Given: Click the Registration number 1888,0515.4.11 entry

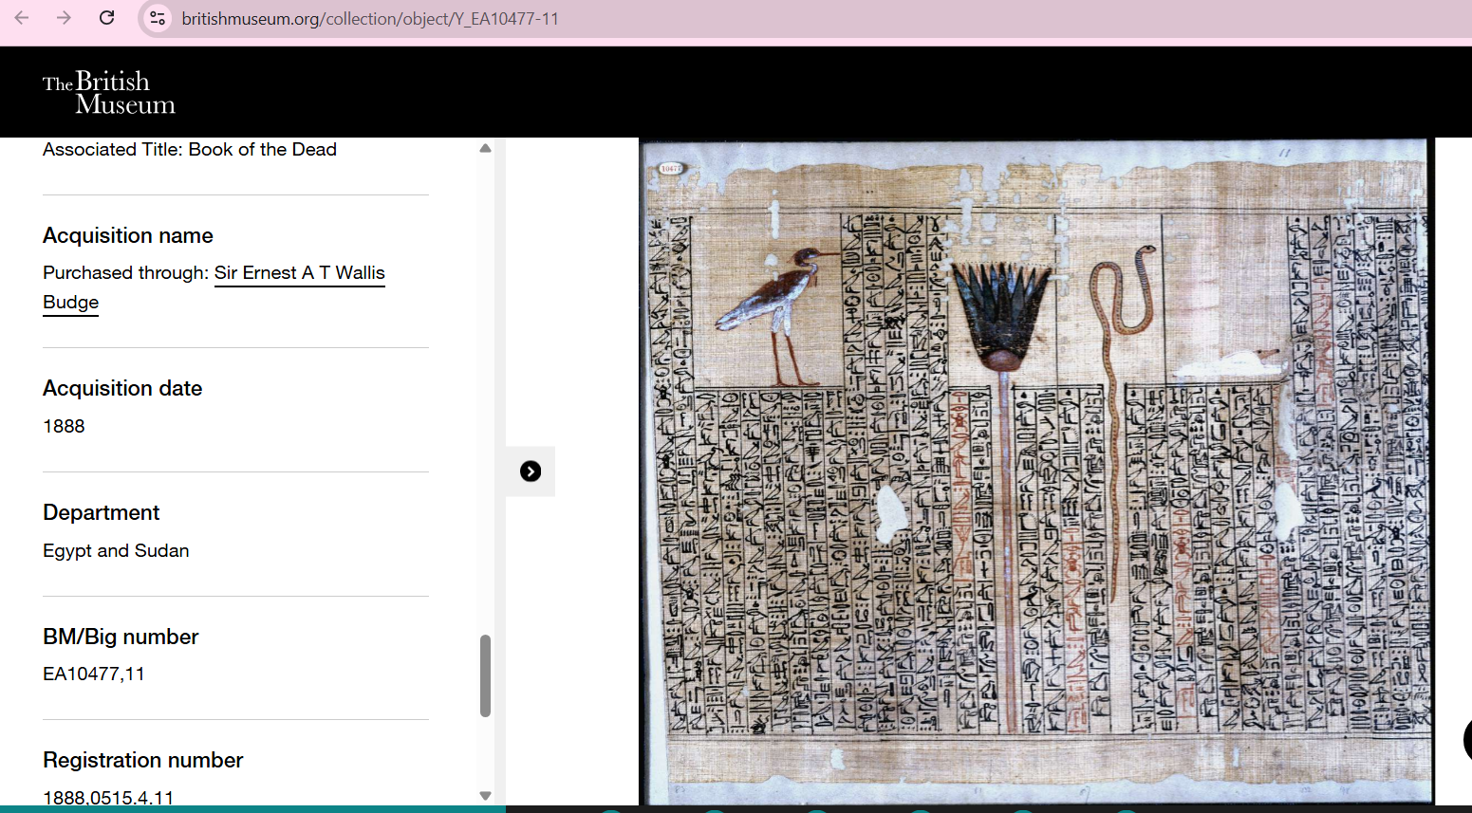Looking at the screenshot, I should click(109, 798).
